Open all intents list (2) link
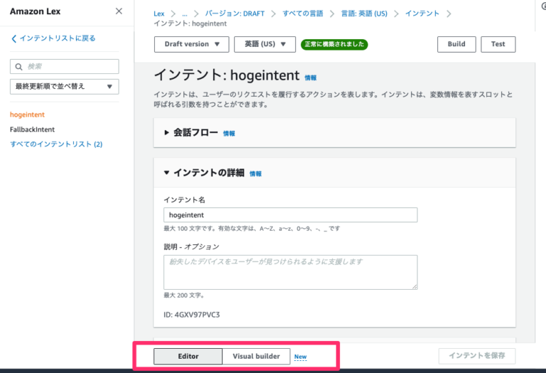The width and height of the screenshot is (546, 373). pyautogui.click(x=56, y=144)
